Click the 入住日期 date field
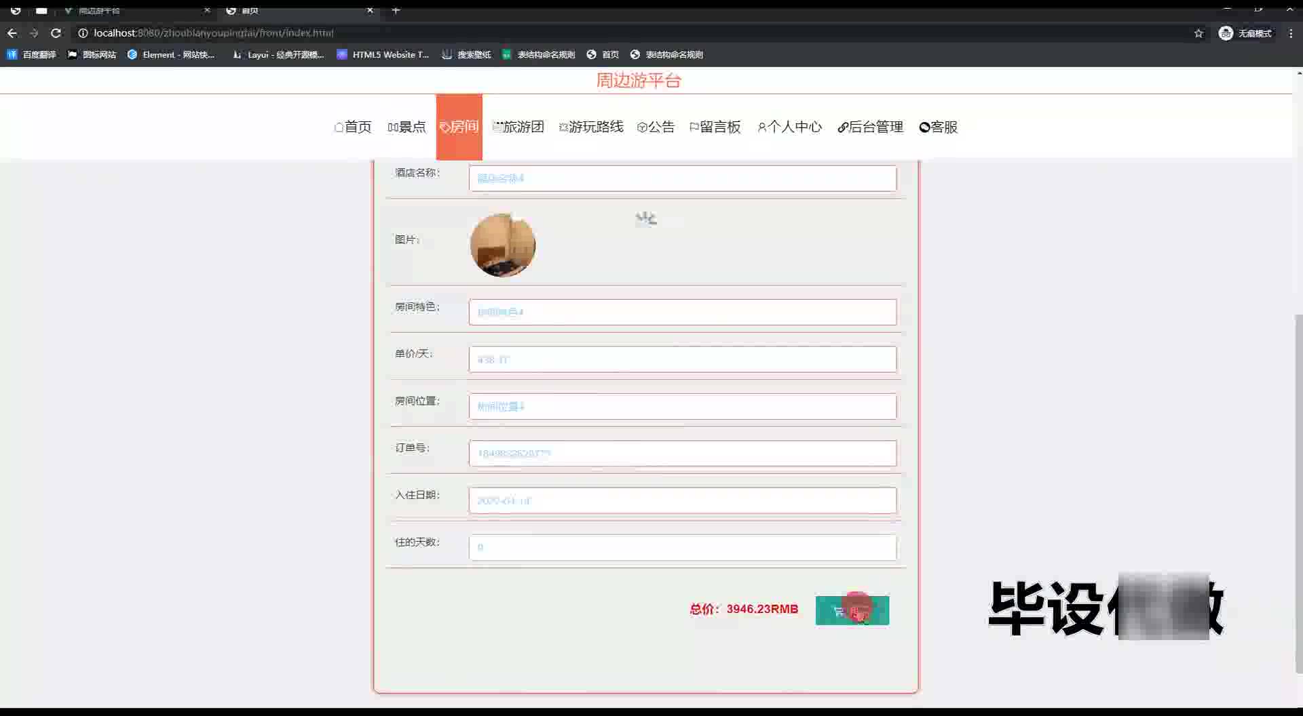The width and height of the screenshot is (1303, 716). click(x=682, y=500)
